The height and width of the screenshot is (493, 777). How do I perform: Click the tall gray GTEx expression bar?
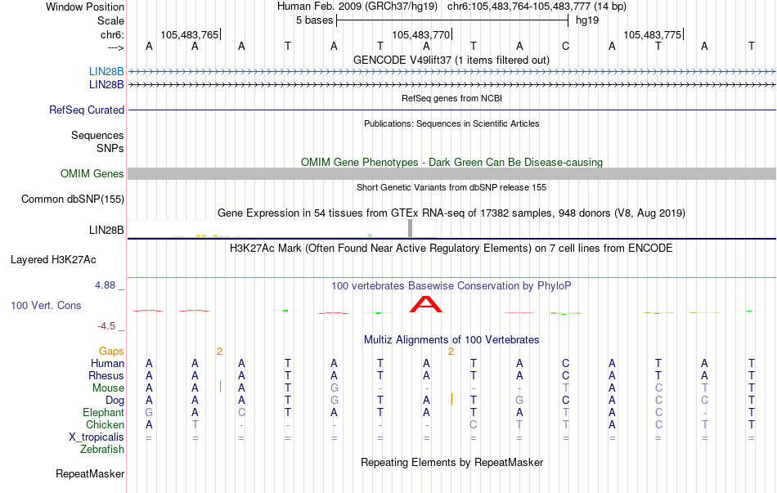coord(410,228)
